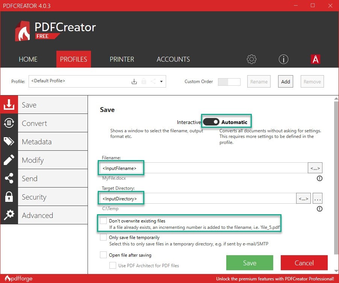Click into the Filename input field
Screen dimensions: 339x283
click(x=204, y=168)
